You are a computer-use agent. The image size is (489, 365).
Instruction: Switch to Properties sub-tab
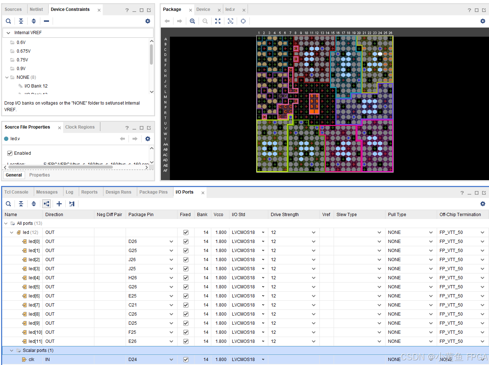click(40, 175)
